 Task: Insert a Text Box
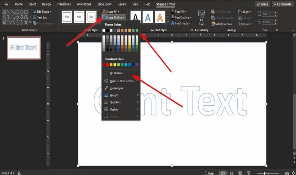[40, 17]
